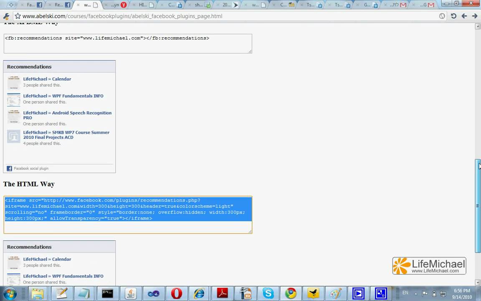The height and width of the screenshot is (301, 481).
Task: Click SMKB WP7 Course thumbnail image
Action: pos(14,136)
